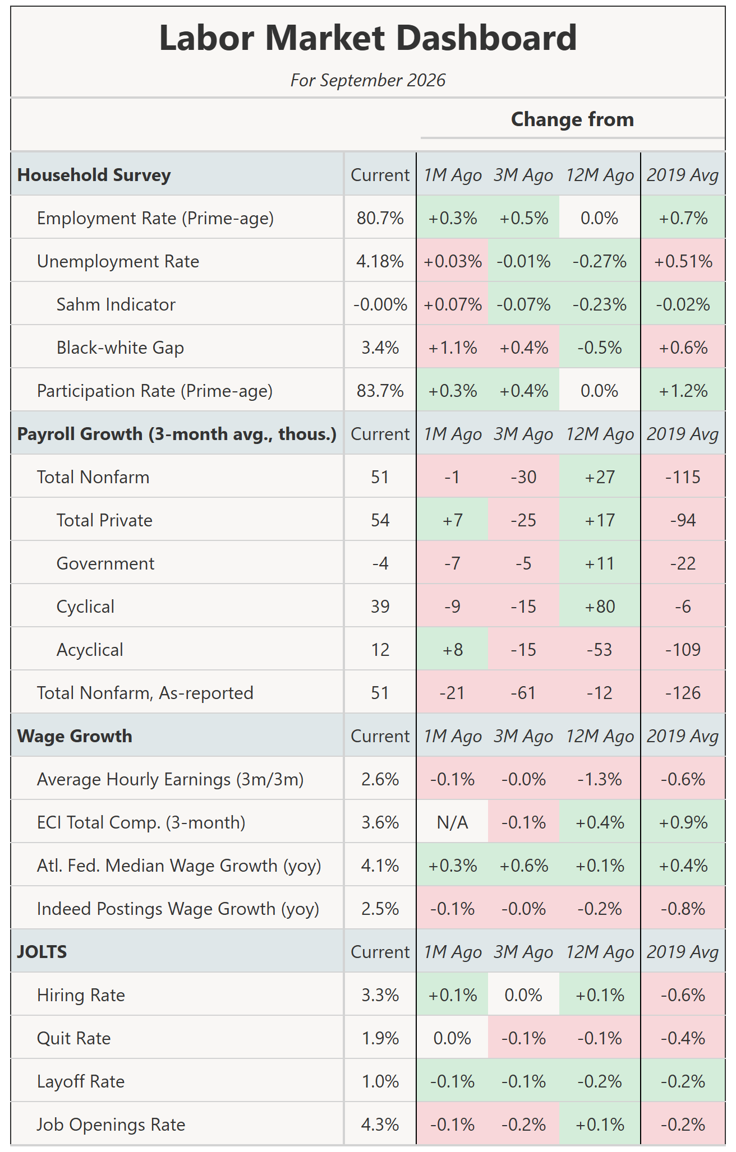Select the Cyclical 12M Ago +80 cell

[x=600, y=607]
